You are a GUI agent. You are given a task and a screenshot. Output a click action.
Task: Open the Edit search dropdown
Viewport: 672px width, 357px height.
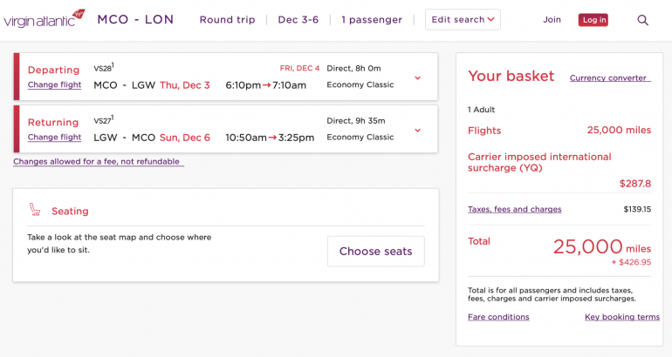coord(463,19)
